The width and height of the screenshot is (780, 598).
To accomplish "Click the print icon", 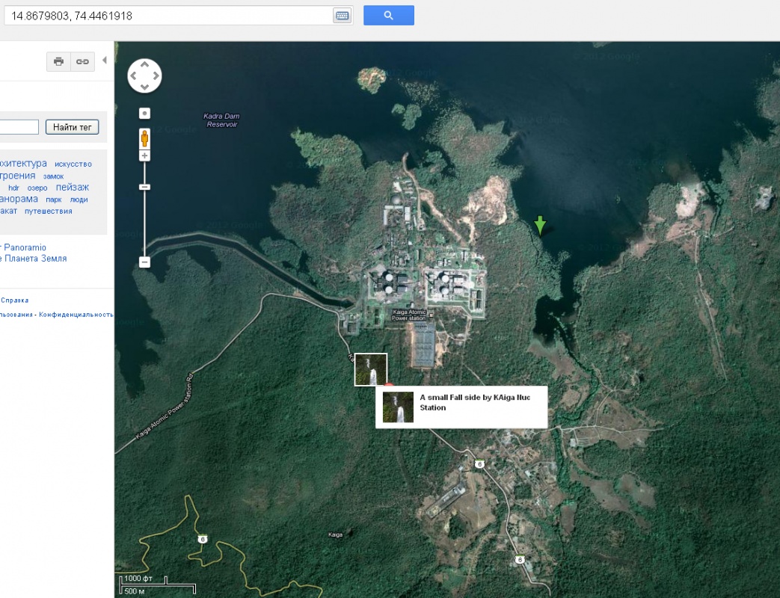I will point(58,62).
